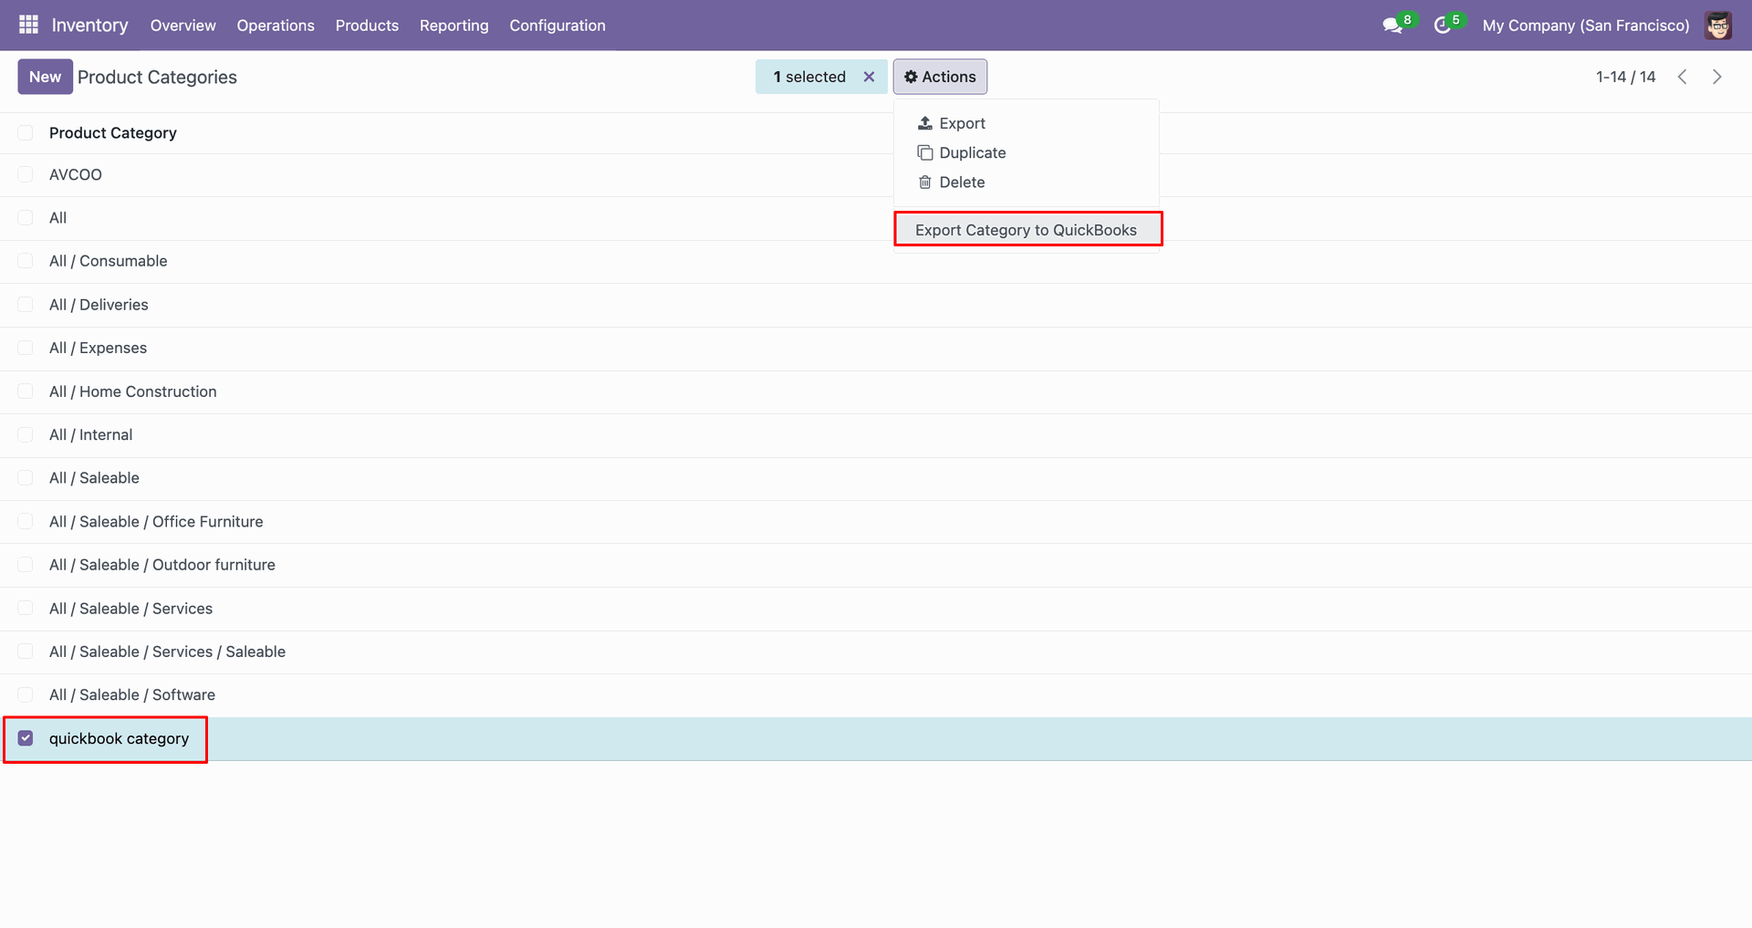This screenshot has height=928, width=1752.
Task: Choose Delete from Actions menu
Action: (1027, 182)
